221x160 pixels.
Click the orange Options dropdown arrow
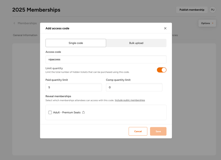212,23
